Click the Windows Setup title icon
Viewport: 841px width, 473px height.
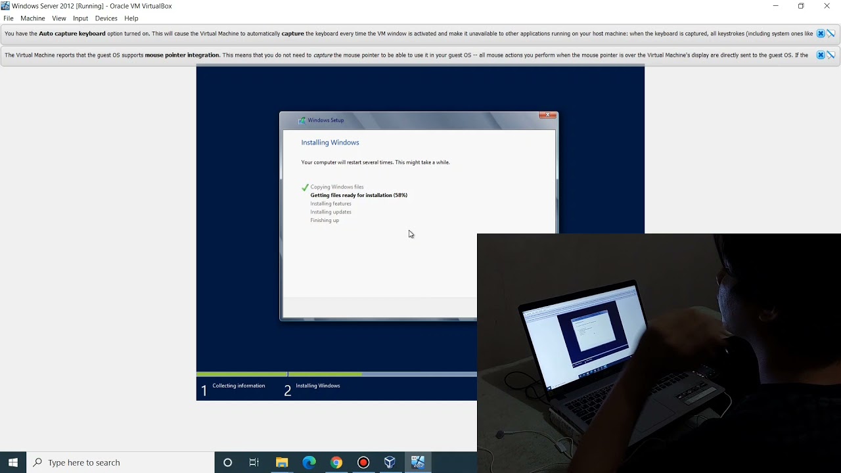302,120
